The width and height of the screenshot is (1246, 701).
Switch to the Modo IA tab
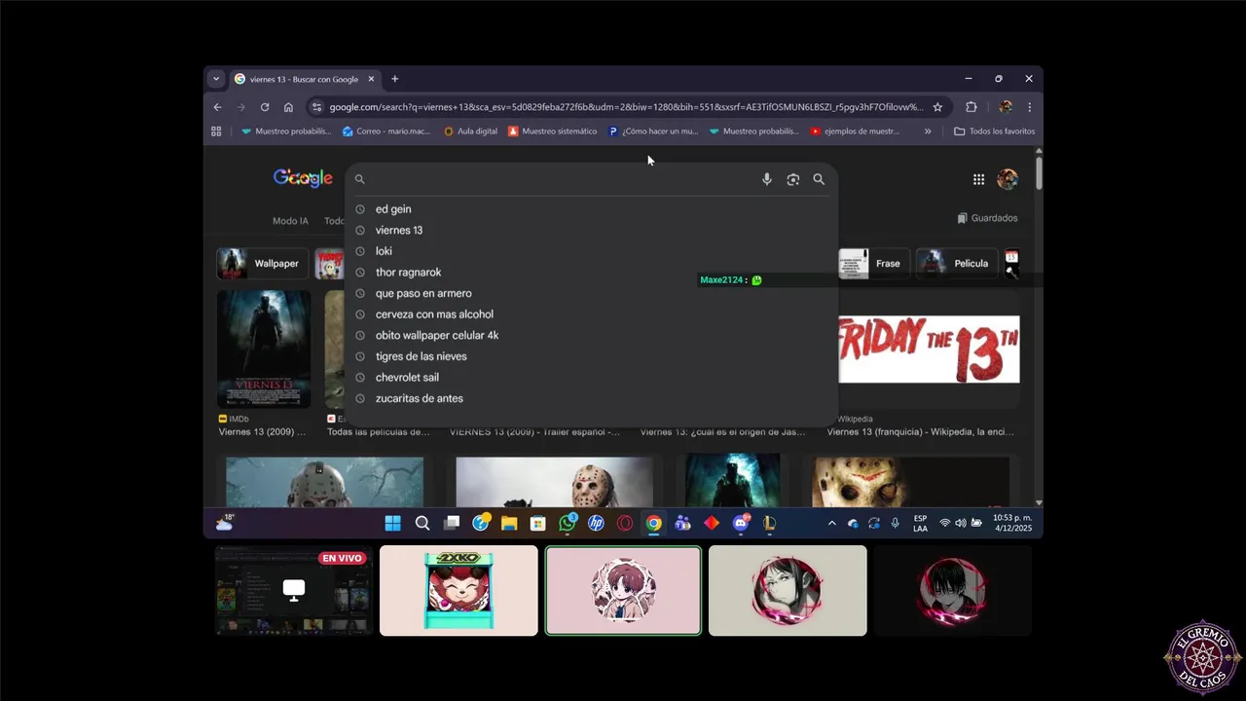click(290, 221)
